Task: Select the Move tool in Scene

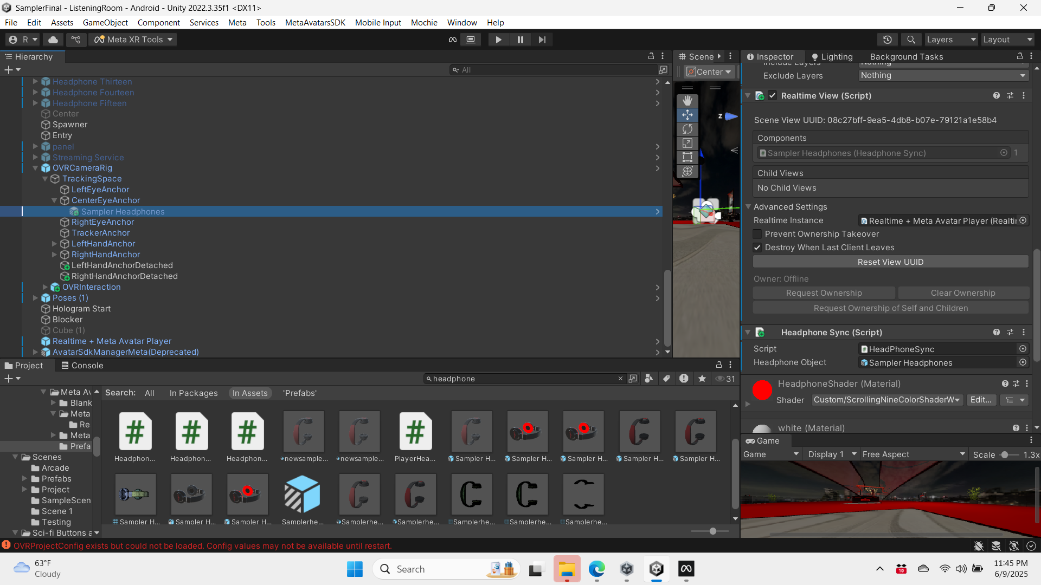Action: coord(687,115)
